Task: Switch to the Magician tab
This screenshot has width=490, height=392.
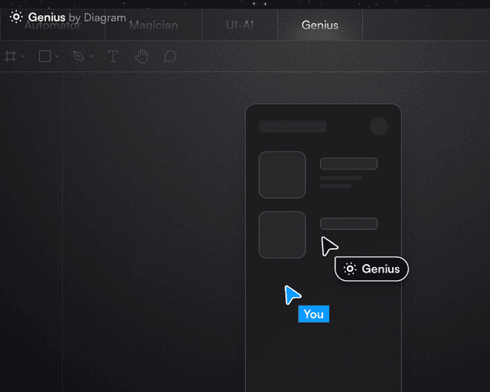Action: pos(153,25)
